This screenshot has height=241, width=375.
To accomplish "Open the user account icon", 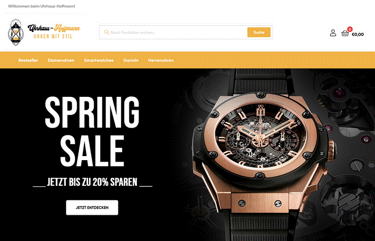I will [333, 33].
